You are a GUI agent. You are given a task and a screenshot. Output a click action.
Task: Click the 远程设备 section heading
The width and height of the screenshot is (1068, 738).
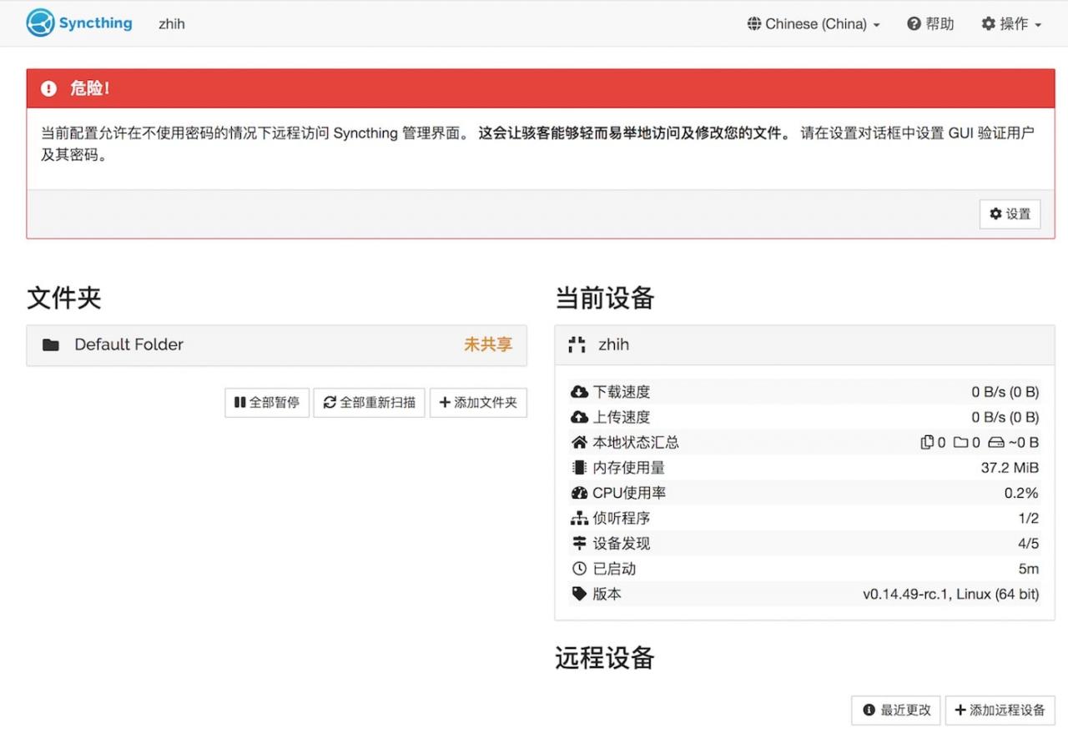[605, 658]
